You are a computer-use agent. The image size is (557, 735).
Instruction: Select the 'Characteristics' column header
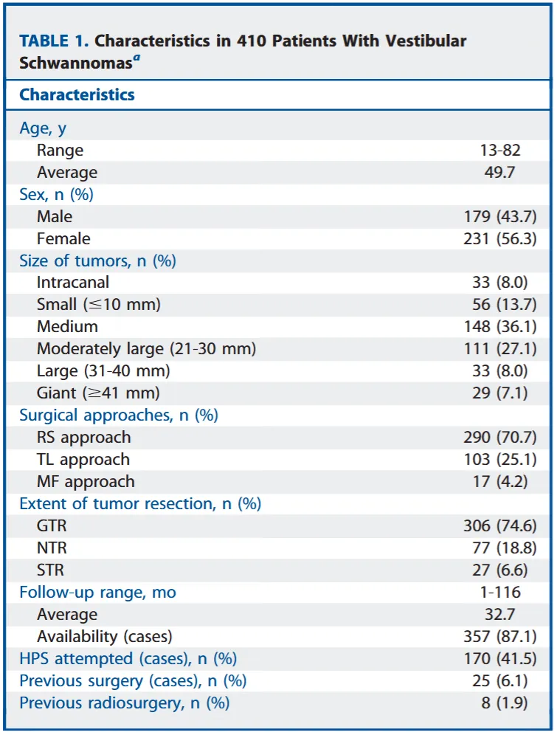[x=77, y=95]
